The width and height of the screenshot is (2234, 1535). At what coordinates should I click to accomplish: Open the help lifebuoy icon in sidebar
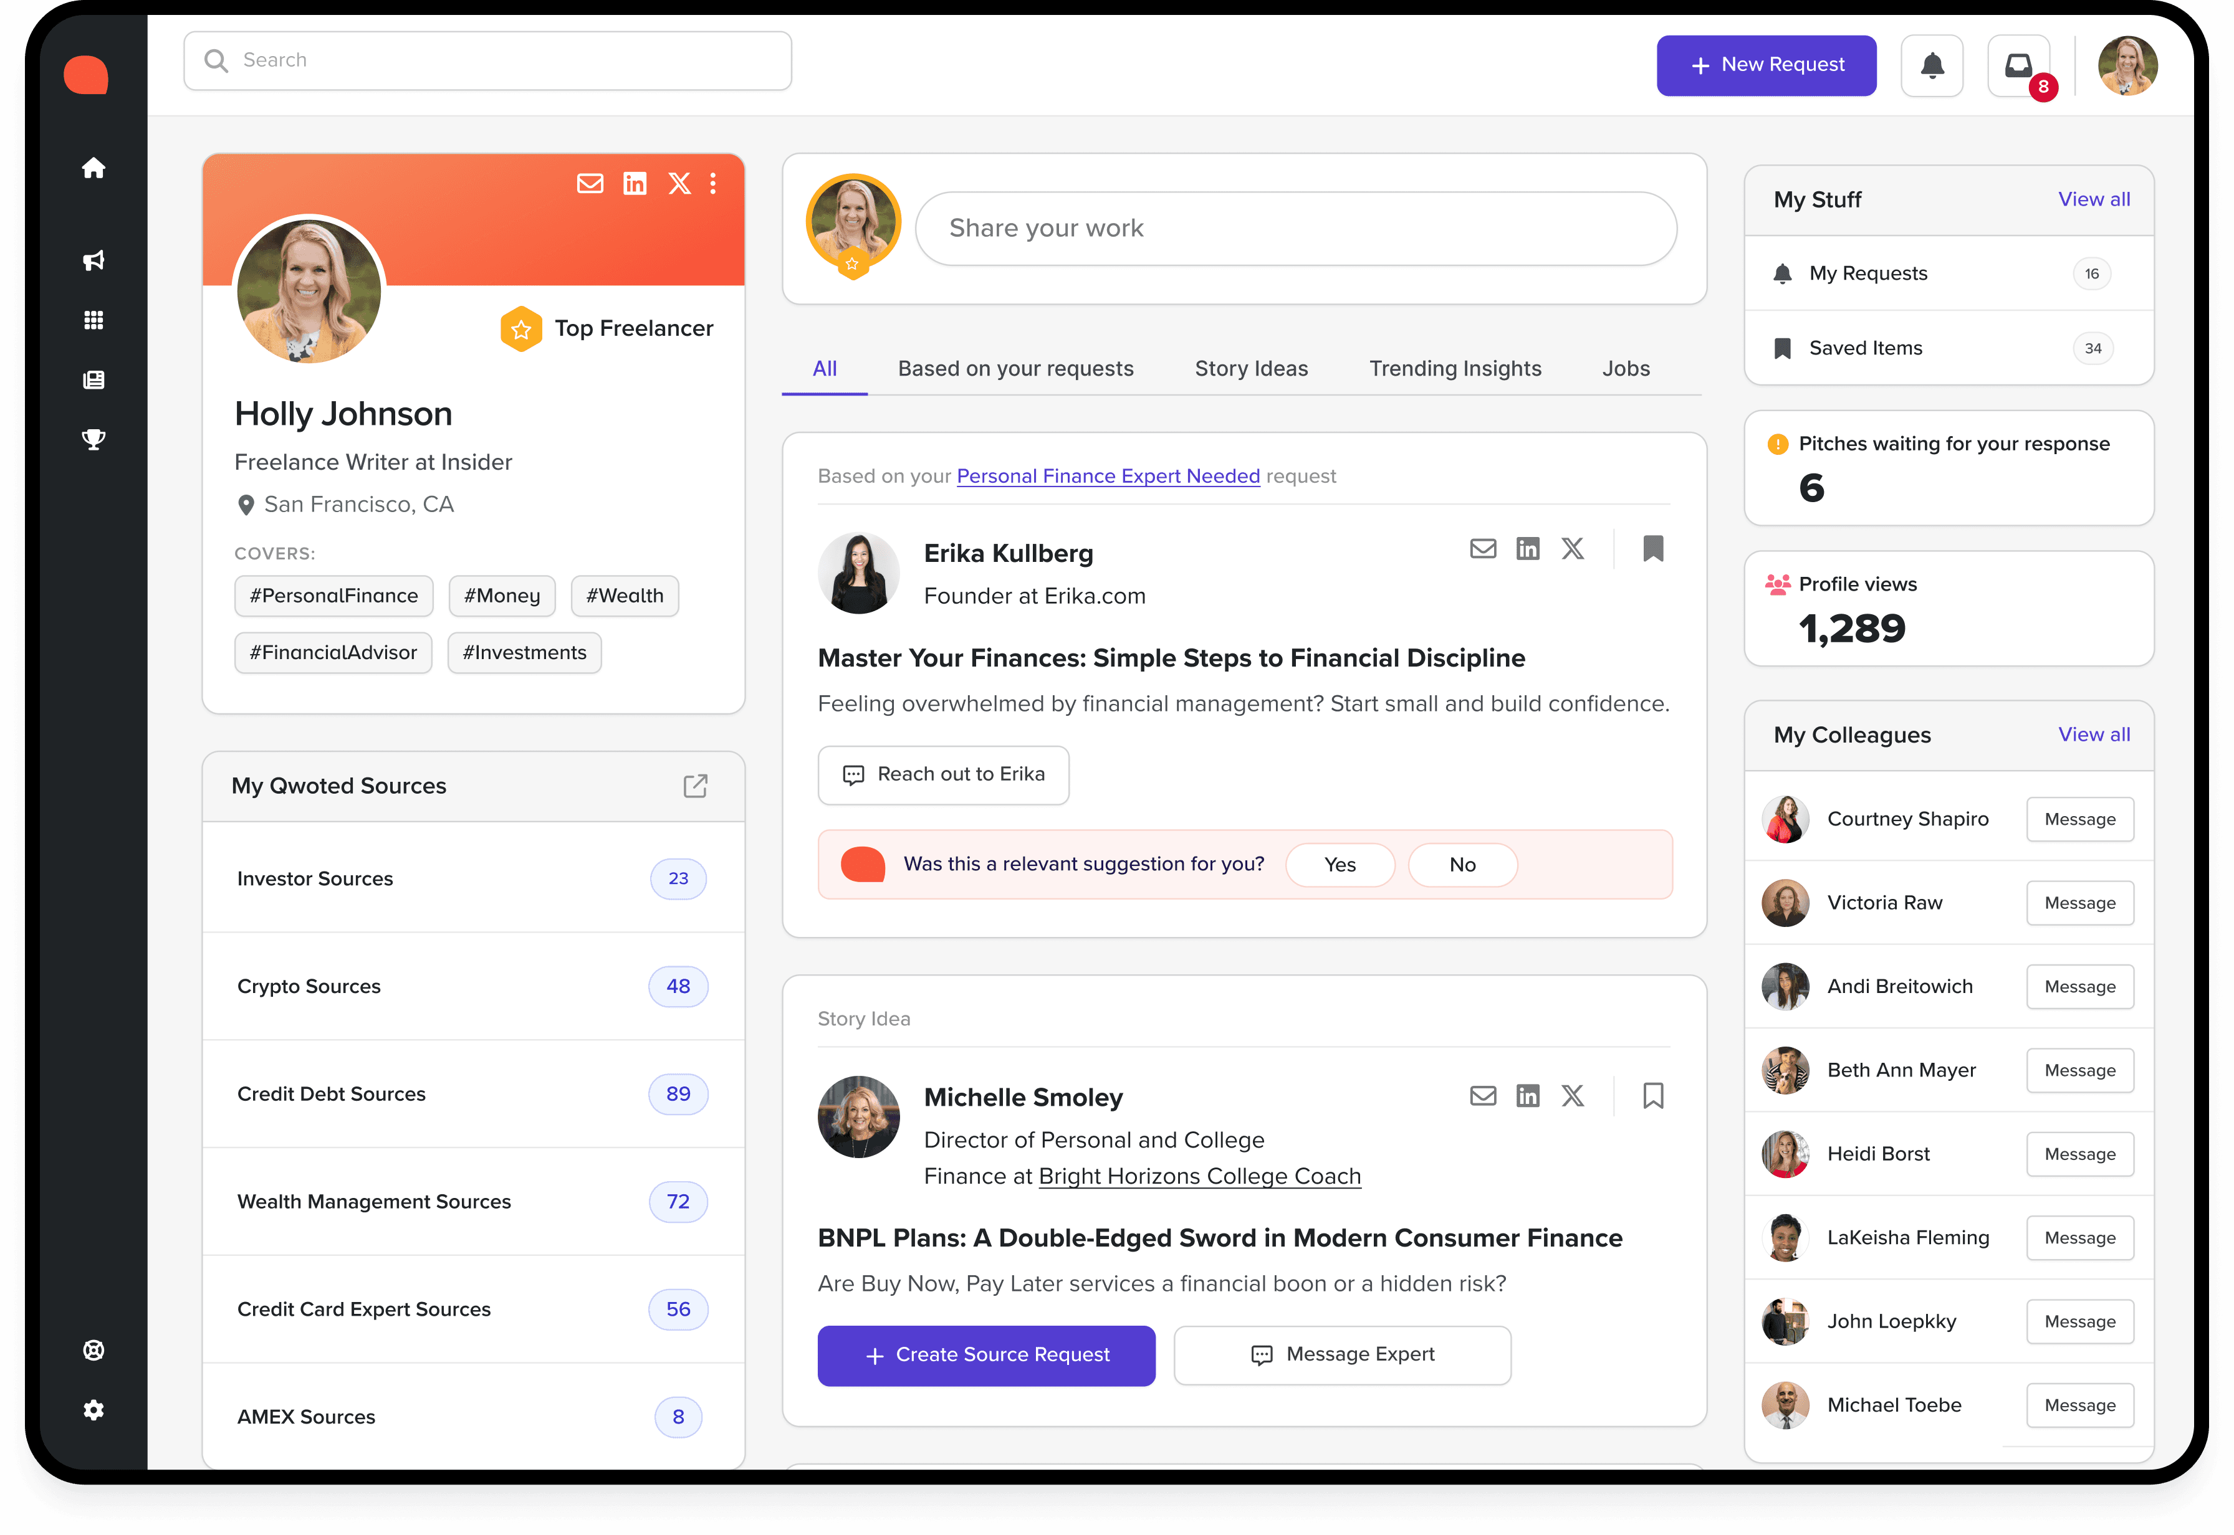click(x=93, y=1351)
